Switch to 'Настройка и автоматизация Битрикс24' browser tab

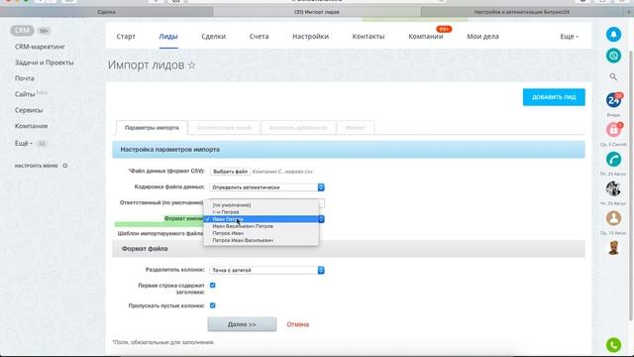522,12
